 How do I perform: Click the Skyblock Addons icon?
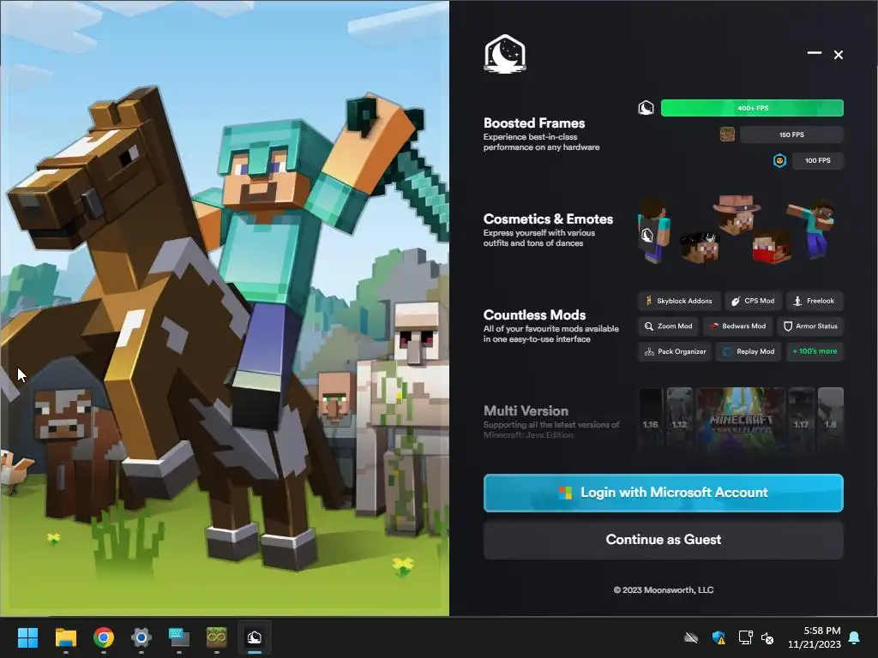pyautogui.click(x=648, y=301)
